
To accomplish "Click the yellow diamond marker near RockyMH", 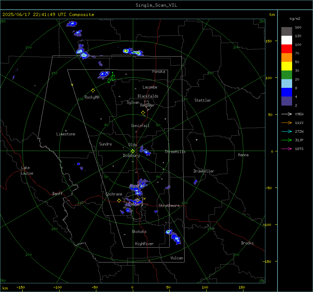I will pos(93,91).
